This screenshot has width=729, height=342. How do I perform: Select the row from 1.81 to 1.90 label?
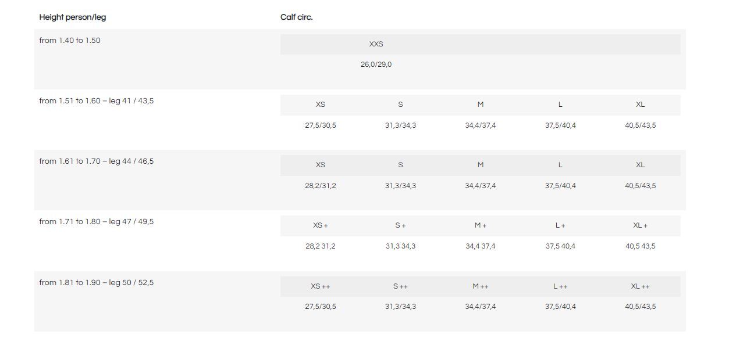97,283
